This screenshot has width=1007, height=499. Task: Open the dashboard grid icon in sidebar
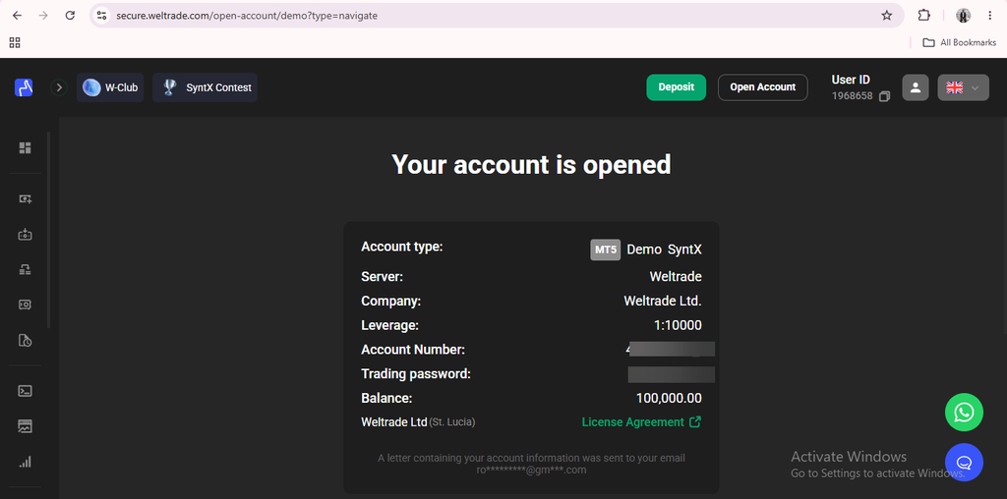(x=25, y=148)
